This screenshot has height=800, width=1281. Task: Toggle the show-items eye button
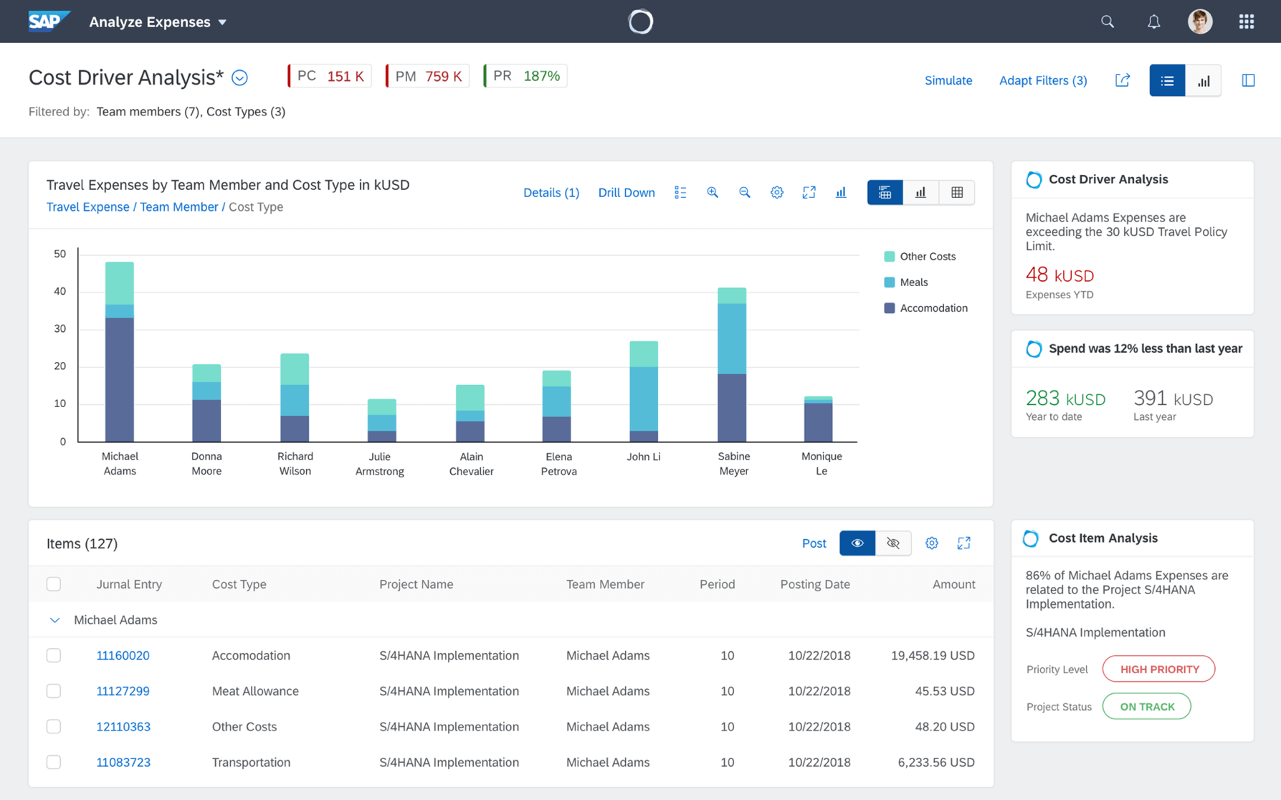click(857, 543)
